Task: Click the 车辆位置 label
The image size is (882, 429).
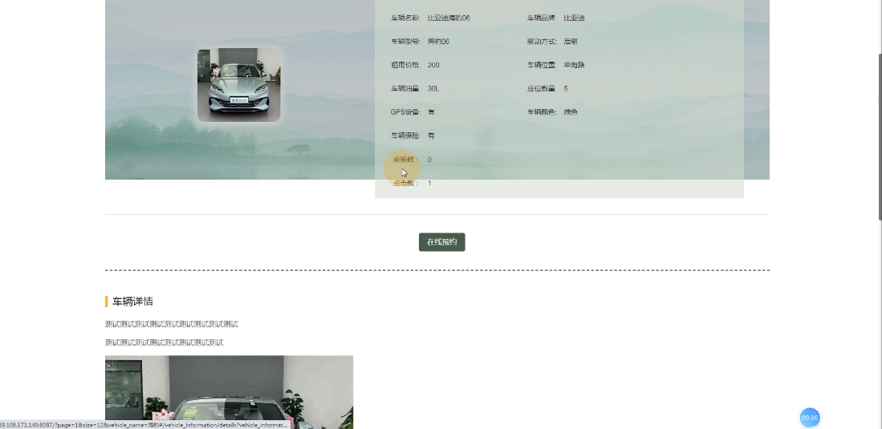Action: [542, 65]
